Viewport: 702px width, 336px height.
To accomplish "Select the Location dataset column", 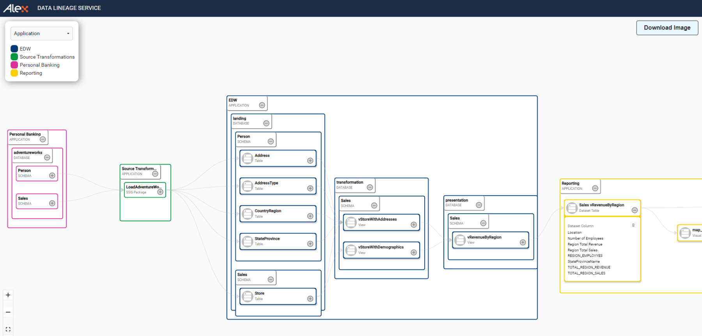I will coord(574,233).
